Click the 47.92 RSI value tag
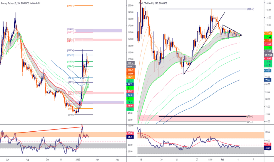The height and width of the screenshot is (162, 274). coord(268,145)
